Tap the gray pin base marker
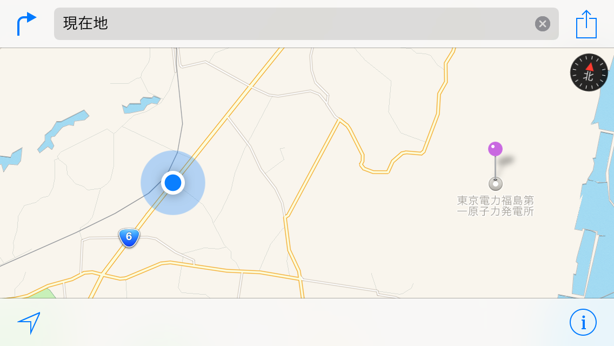Image resolution: width=614 pixels, height=346 pixels. click(495, 183)
